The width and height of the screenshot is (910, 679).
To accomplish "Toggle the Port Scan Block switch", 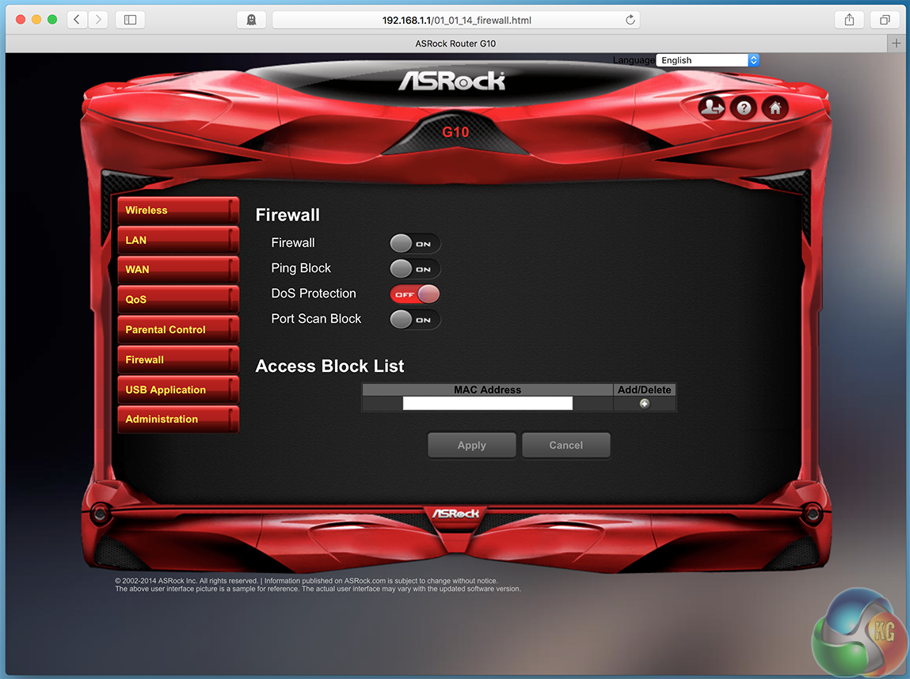I will [414, 320].
